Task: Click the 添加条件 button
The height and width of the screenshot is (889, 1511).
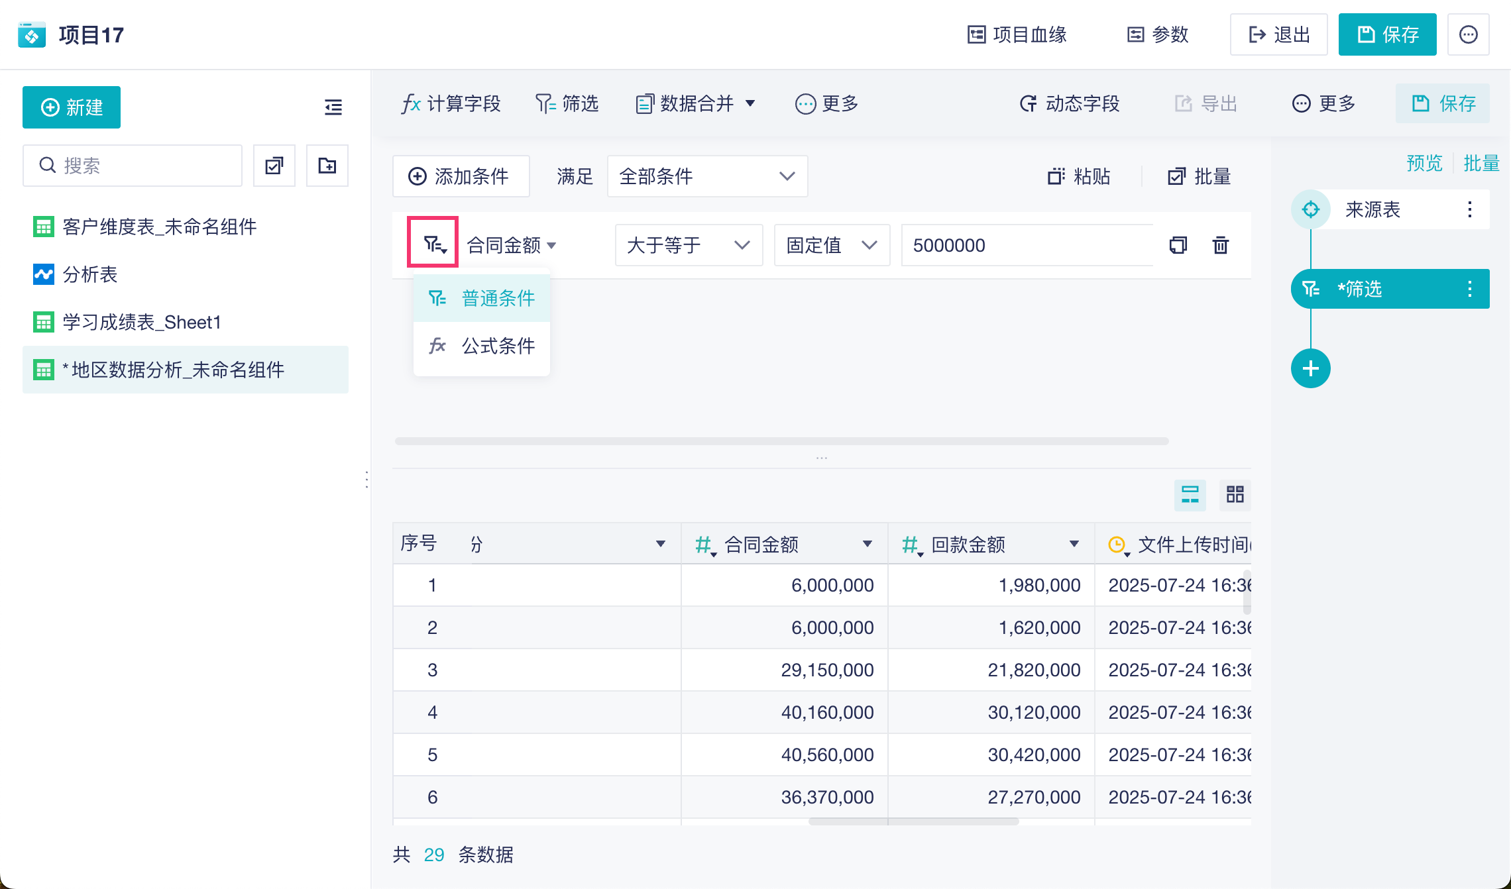Action: pos(461,176)
